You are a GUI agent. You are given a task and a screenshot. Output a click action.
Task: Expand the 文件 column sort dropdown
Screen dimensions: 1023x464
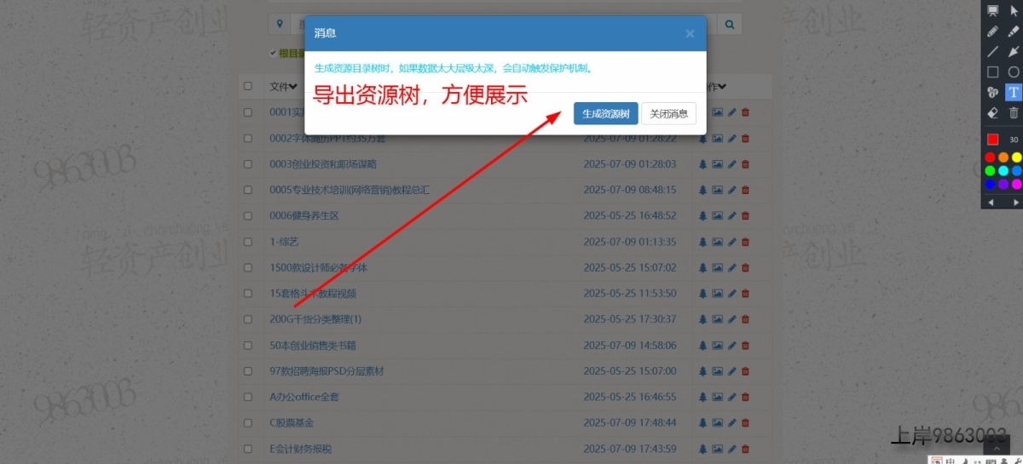pyautogui.click(x=292, y=86)
